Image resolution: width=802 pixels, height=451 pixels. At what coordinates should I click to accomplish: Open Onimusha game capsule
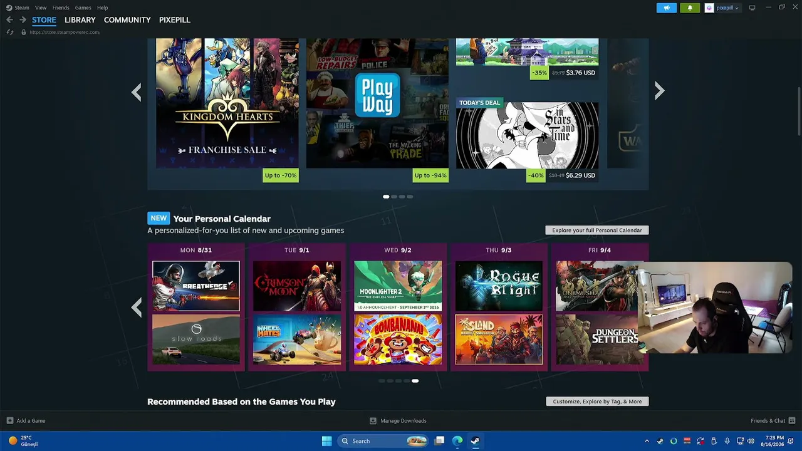click(596, 286)
